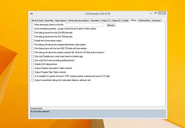The image size is (185, 128).
Task: Tick Enable lots of time stamp output
Action: pos(32,41)
